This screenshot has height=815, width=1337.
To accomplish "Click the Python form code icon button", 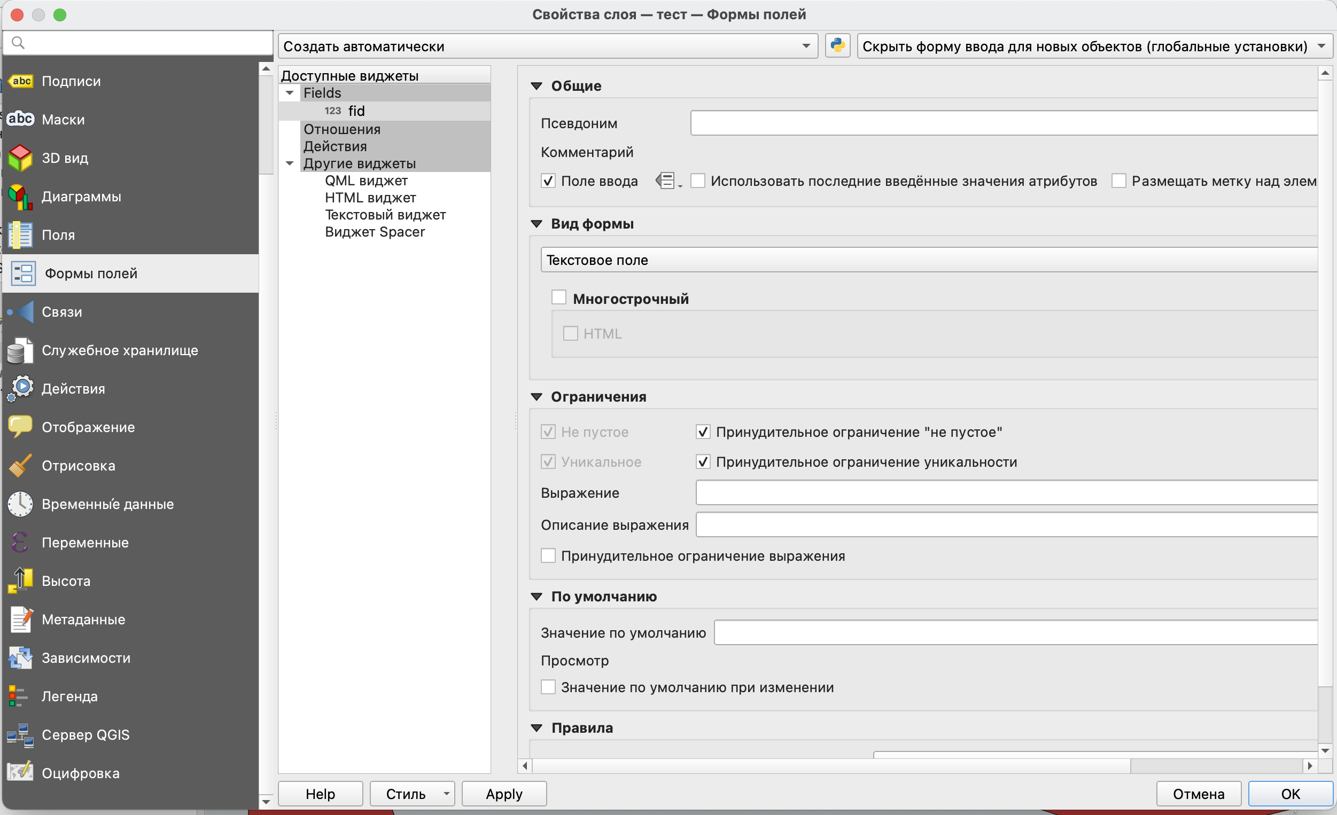I will pos(837,45).
